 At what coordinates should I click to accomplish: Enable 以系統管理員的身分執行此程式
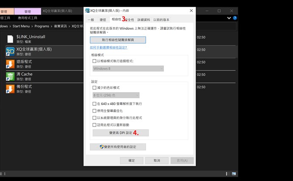(94, 118)
